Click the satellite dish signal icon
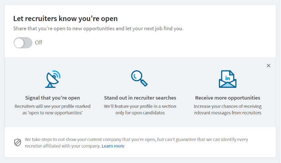Image resolution: width=281 pixels, height=163 pixels. [x=53, y=79]
